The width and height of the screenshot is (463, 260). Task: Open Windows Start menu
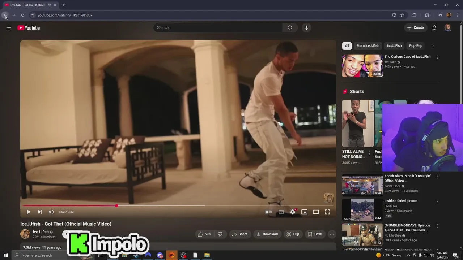click(x=6, y=255)
